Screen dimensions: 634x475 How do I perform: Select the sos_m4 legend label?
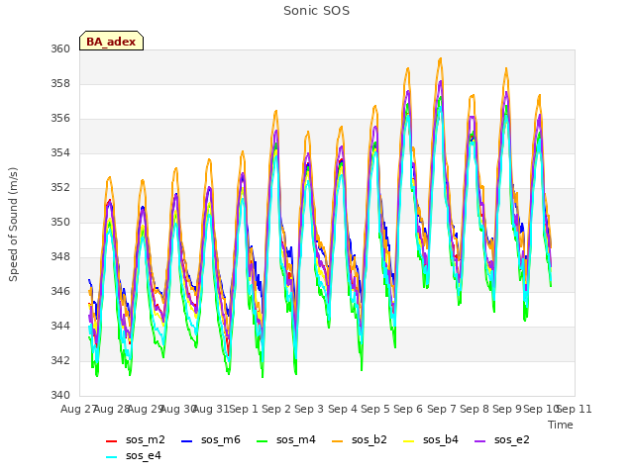pyautogui.click(x=296, y=439)
